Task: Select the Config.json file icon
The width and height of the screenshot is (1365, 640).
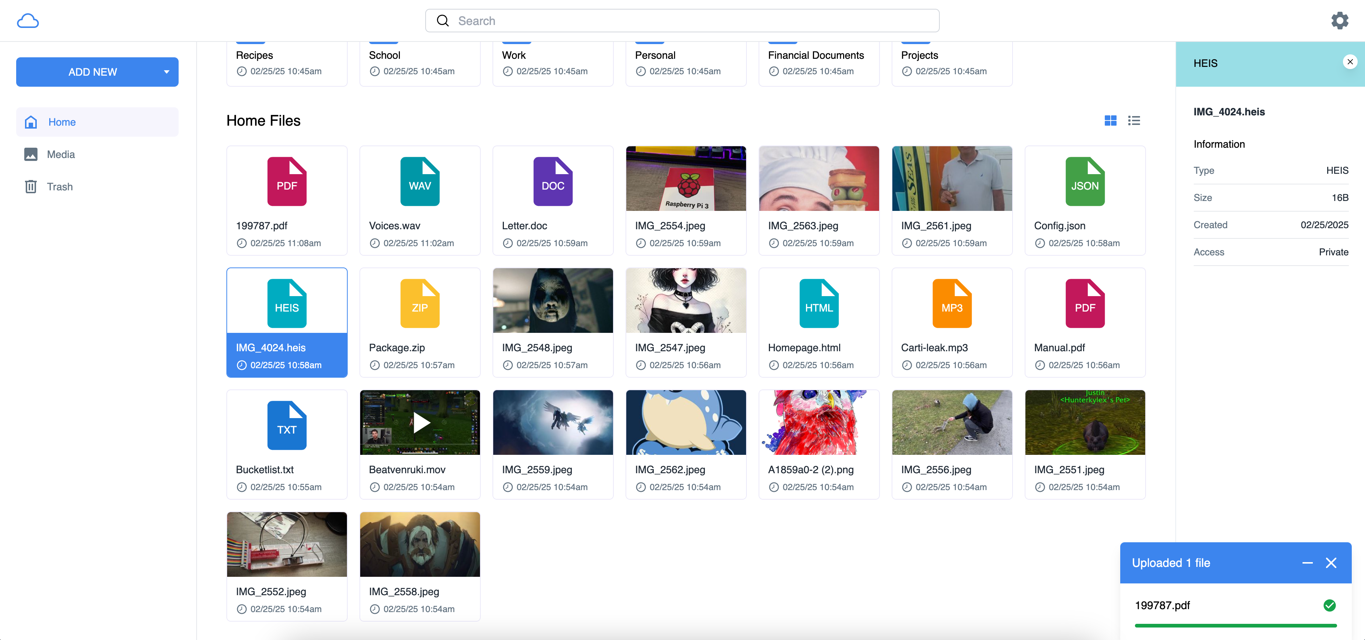Action: [1084, 181]
